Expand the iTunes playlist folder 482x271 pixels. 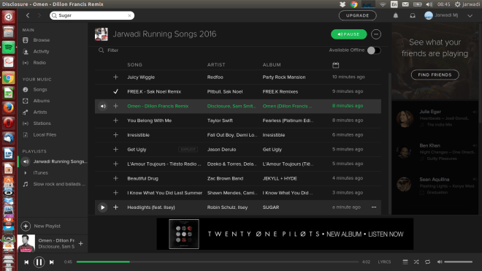click(x=26, y=173)
